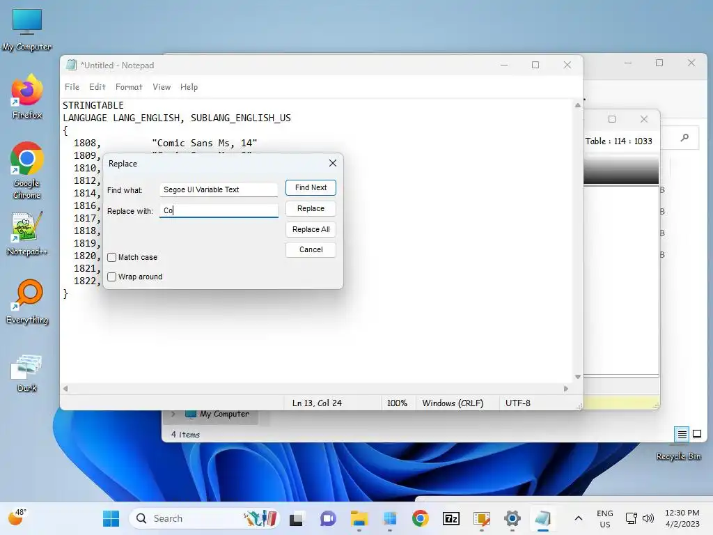
Task: Switch Explorer to details view icon
Action: 682,435
